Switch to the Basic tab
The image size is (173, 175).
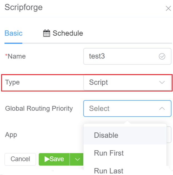[13, 33]
